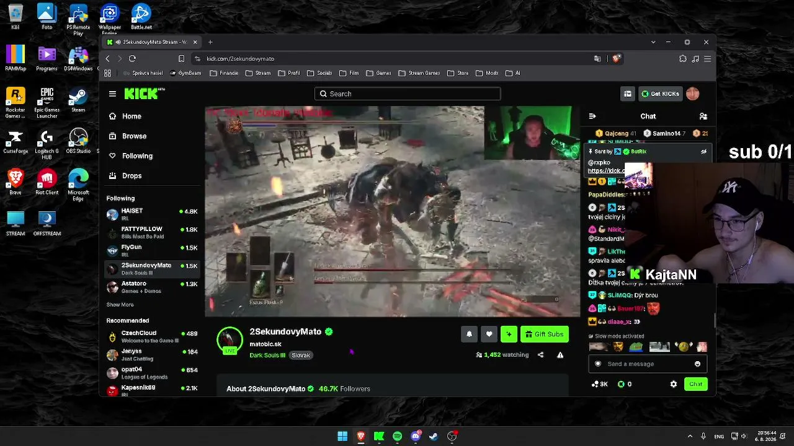
Task: Open Kapesnik69 recommended channel
Action: point(152,390)
